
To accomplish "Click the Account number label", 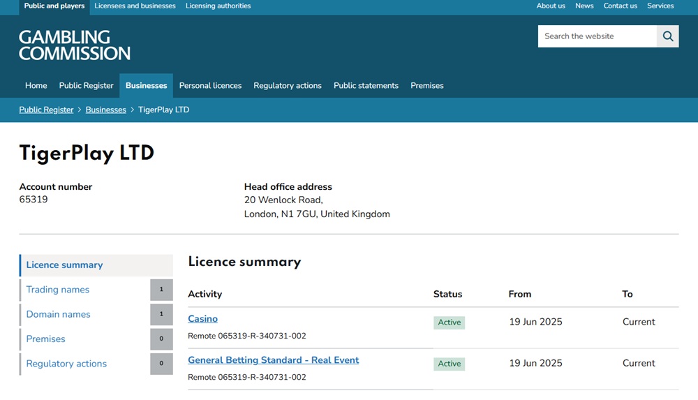I will pyautogui.click(x=56, y=187).
